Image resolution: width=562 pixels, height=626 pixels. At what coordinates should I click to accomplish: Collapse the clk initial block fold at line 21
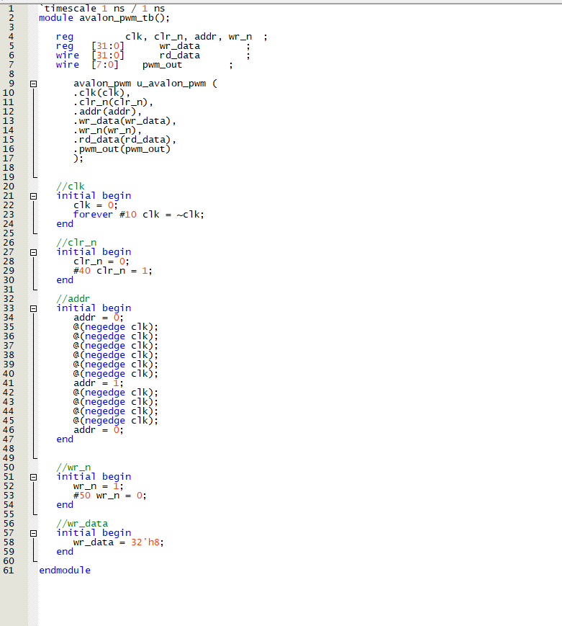[x=34, y=196]
